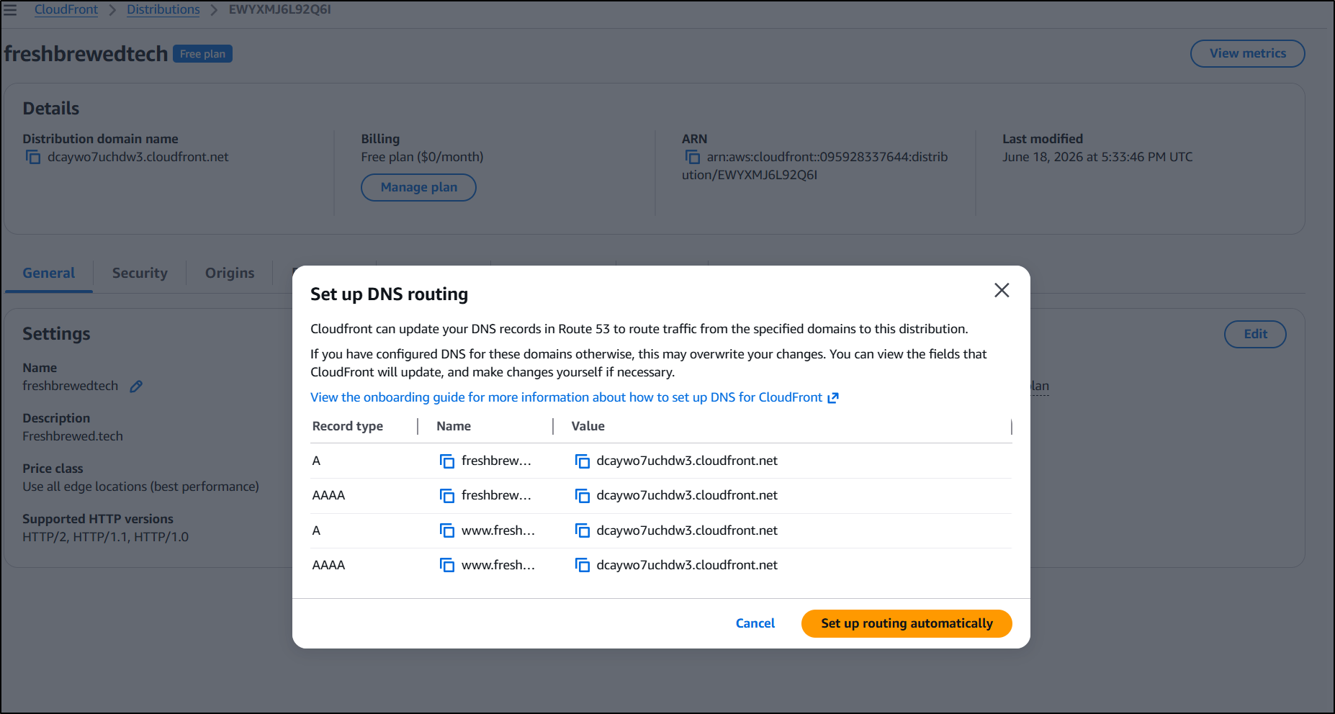Screen dimensions: 1335x714
Task: Click the View metrics button
Action: click(x=1247, y=53)
